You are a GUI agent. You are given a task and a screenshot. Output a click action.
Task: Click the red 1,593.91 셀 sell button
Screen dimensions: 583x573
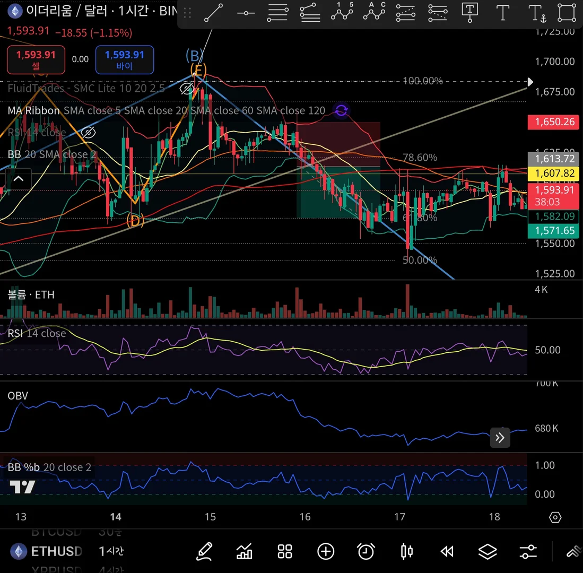[x=36, y=59]
